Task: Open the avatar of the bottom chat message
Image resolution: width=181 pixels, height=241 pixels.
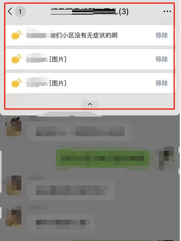Action: [x=14, y=216]
